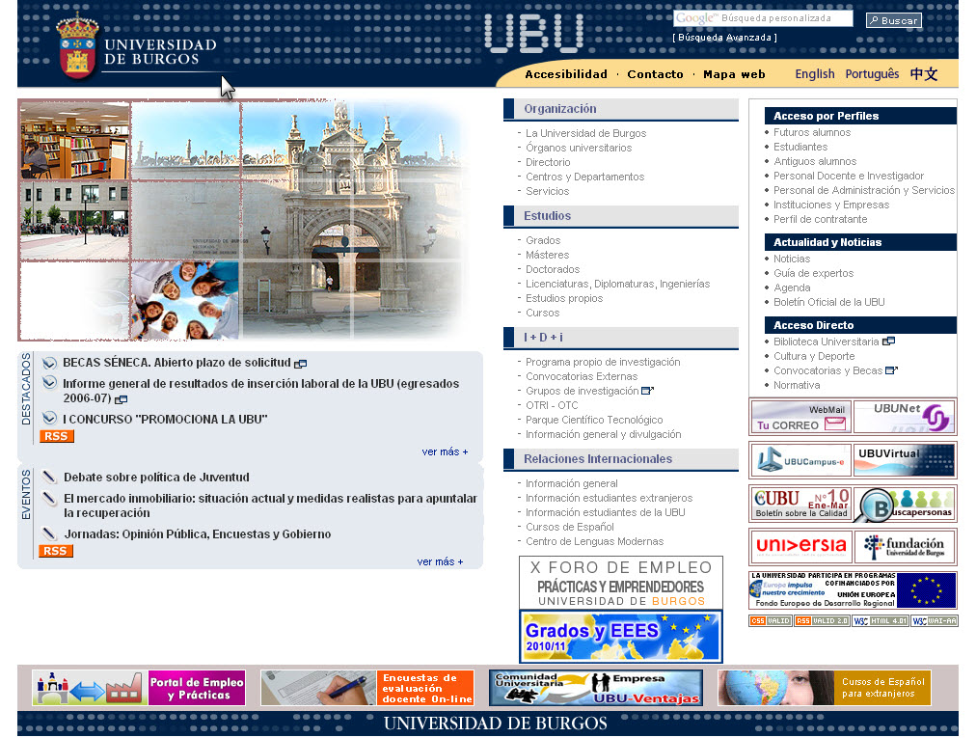976x738 pixels.
Task: Open the UBUVirtual banner
Action: coord(905,460)
